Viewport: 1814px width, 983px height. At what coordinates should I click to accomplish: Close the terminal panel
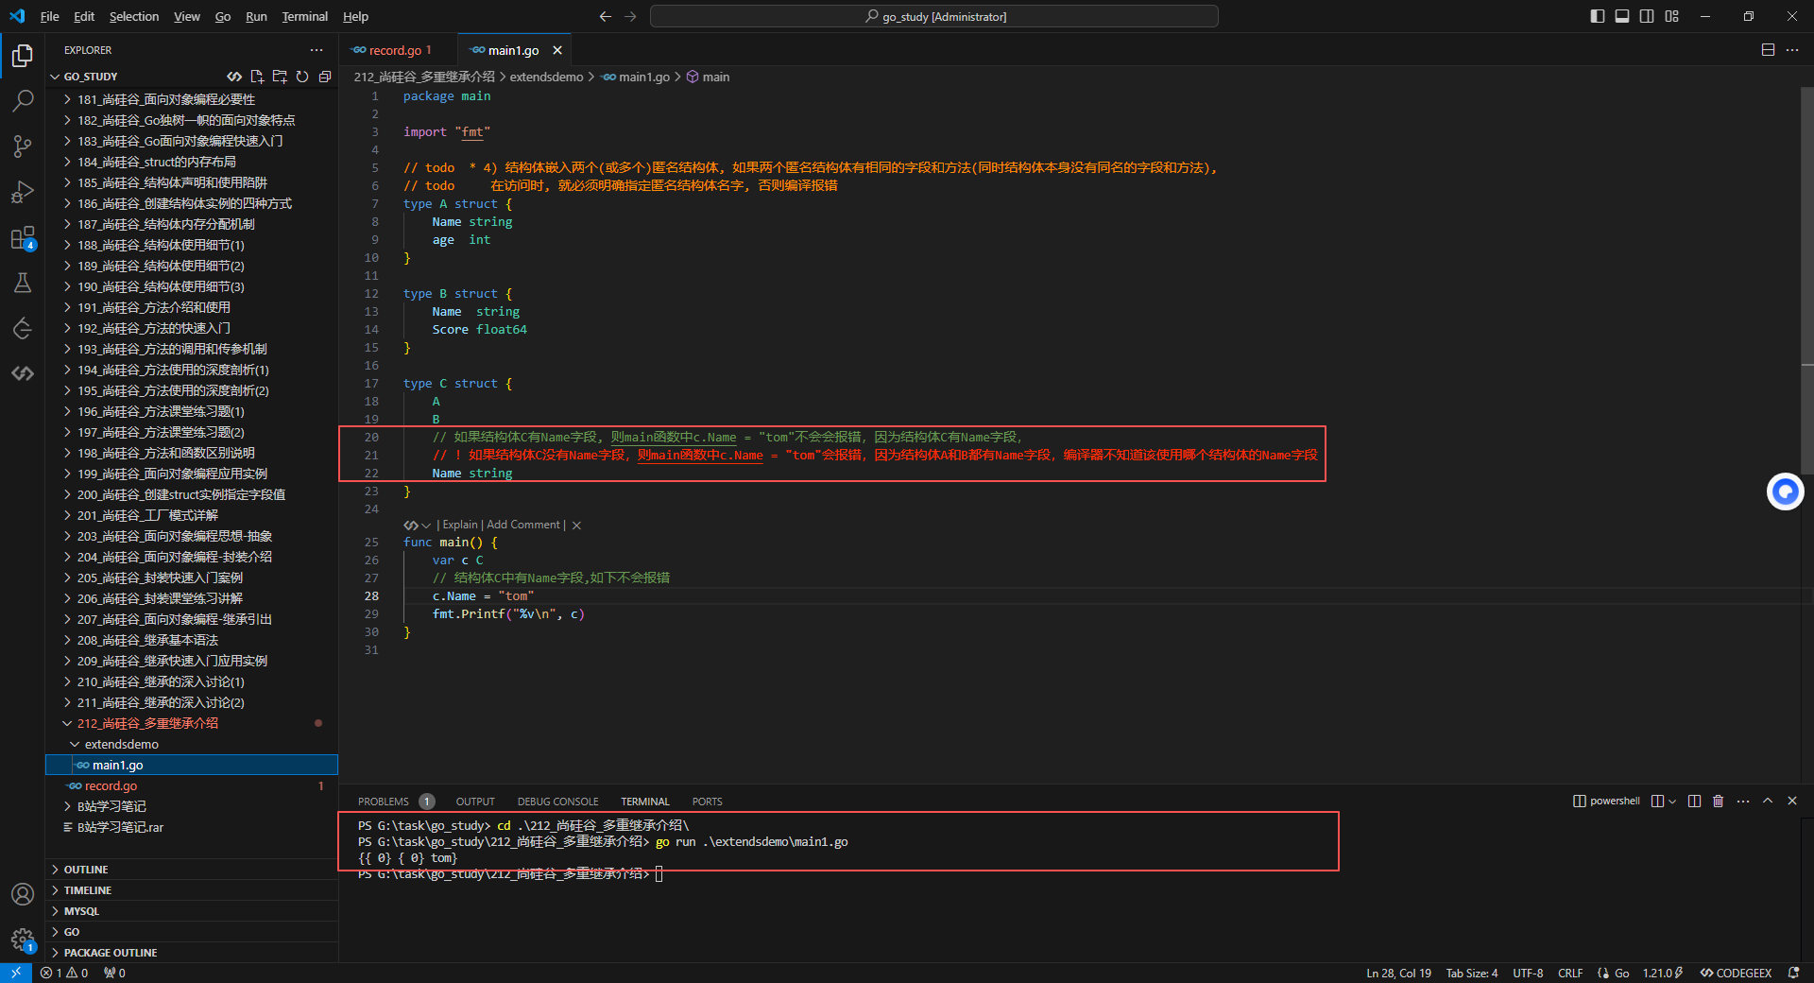tap(1792, 801)
